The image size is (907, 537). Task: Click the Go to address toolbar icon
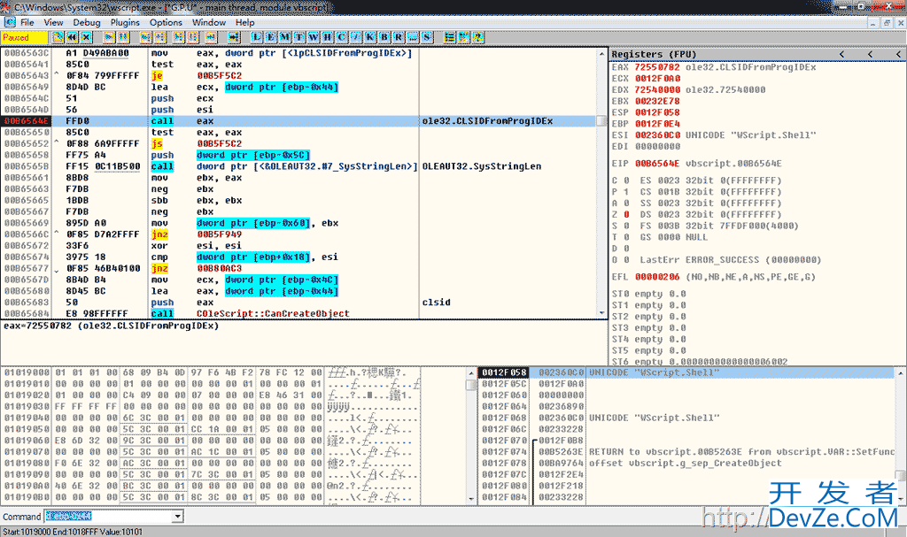[x=234, y=37]
